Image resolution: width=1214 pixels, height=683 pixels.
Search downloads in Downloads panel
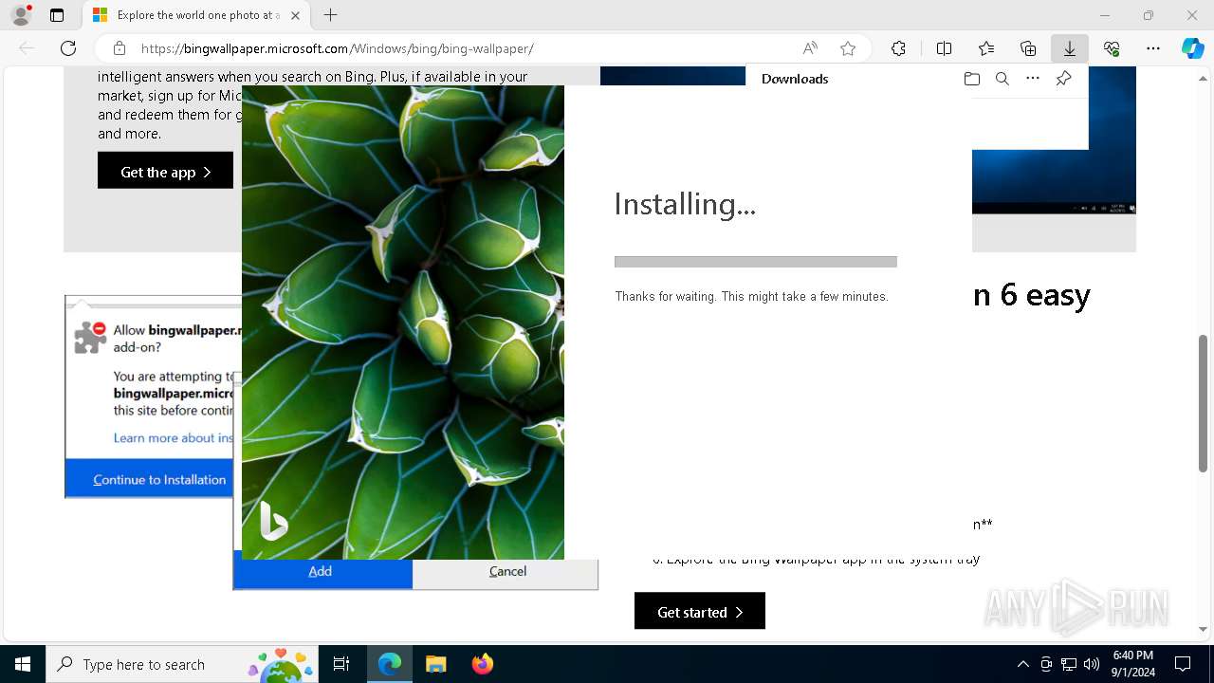point(1002,79)
